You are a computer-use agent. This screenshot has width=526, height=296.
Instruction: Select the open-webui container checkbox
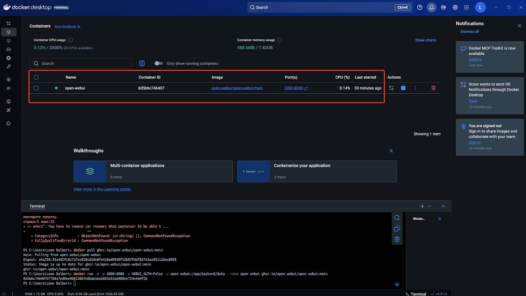pyautogui.click(x=36, y=88)
